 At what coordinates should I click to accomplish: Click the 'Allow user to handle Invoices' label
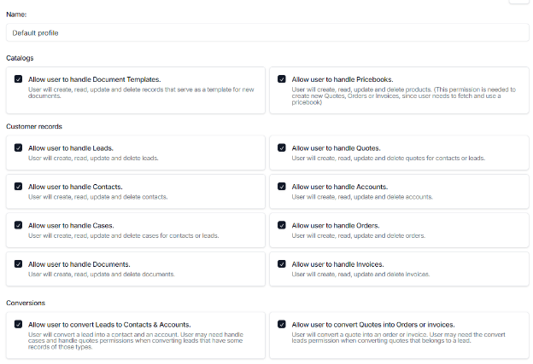coord(337,264)
